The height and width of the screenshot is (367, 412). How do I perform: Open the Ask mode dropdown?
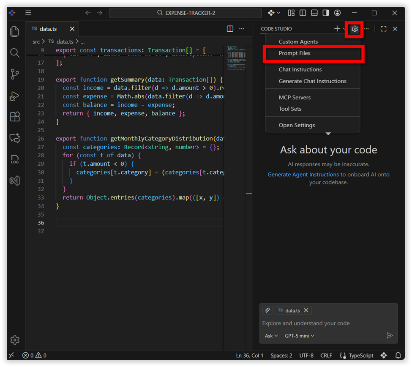tap(271, 336)
